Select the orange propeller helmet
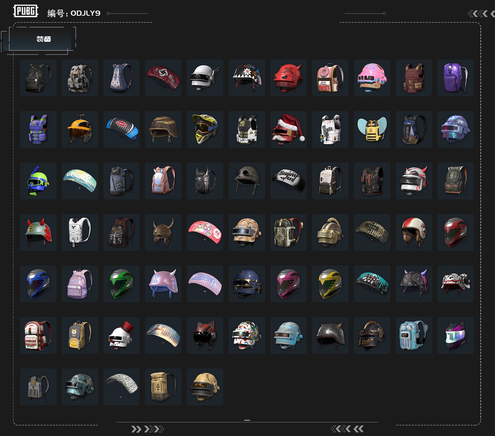Screen dimensions: 495x436 [80, 129]
